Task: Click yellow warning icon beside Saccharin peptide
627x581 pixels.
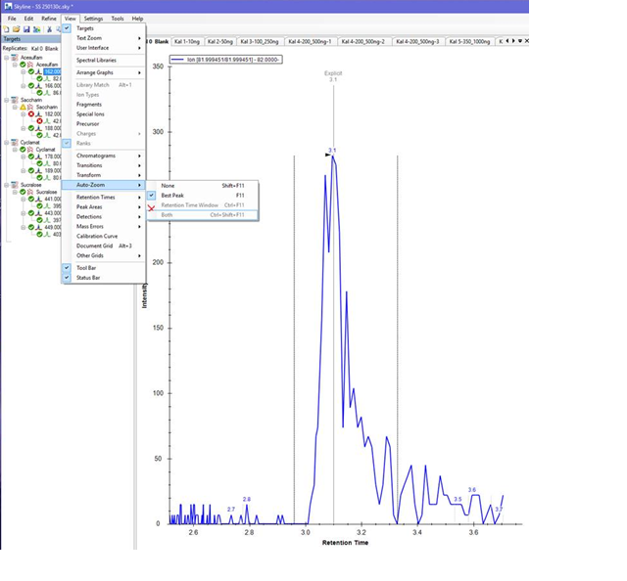Action: [23, 107]
